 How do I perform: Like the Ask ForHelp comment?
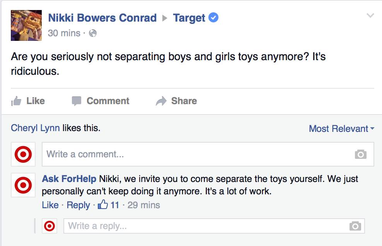(x=50, y=205)
